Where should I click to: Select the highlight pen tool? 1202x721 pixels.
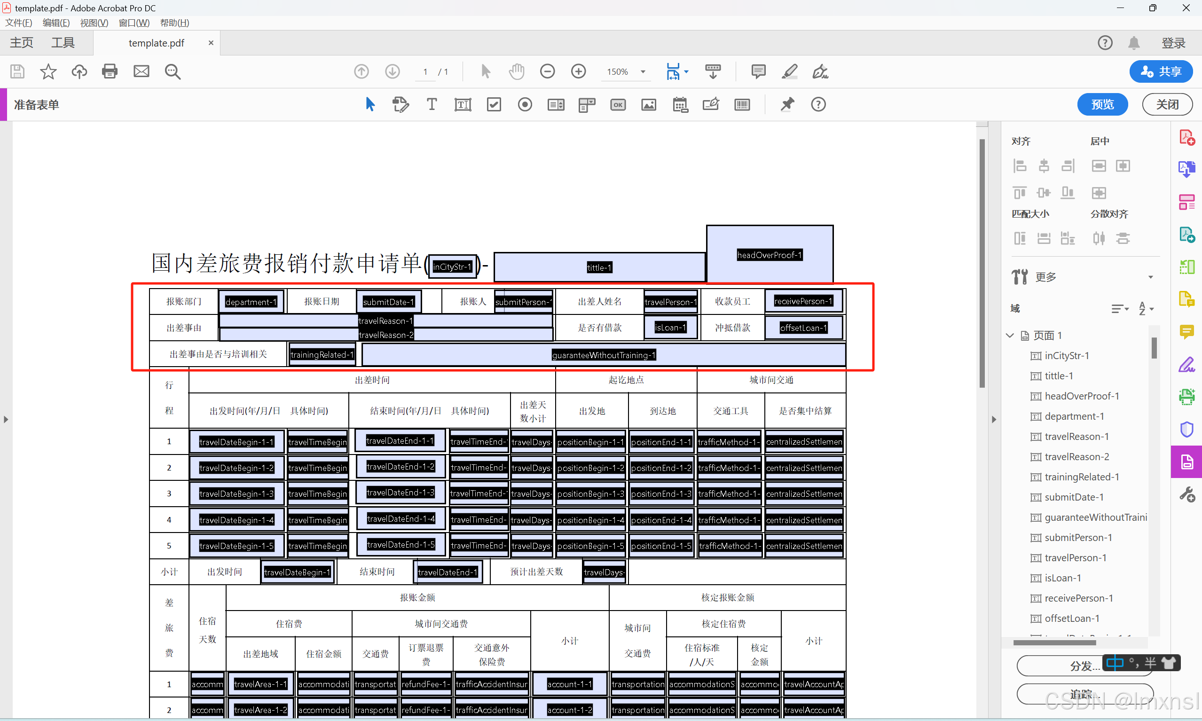tap(789, 71)
